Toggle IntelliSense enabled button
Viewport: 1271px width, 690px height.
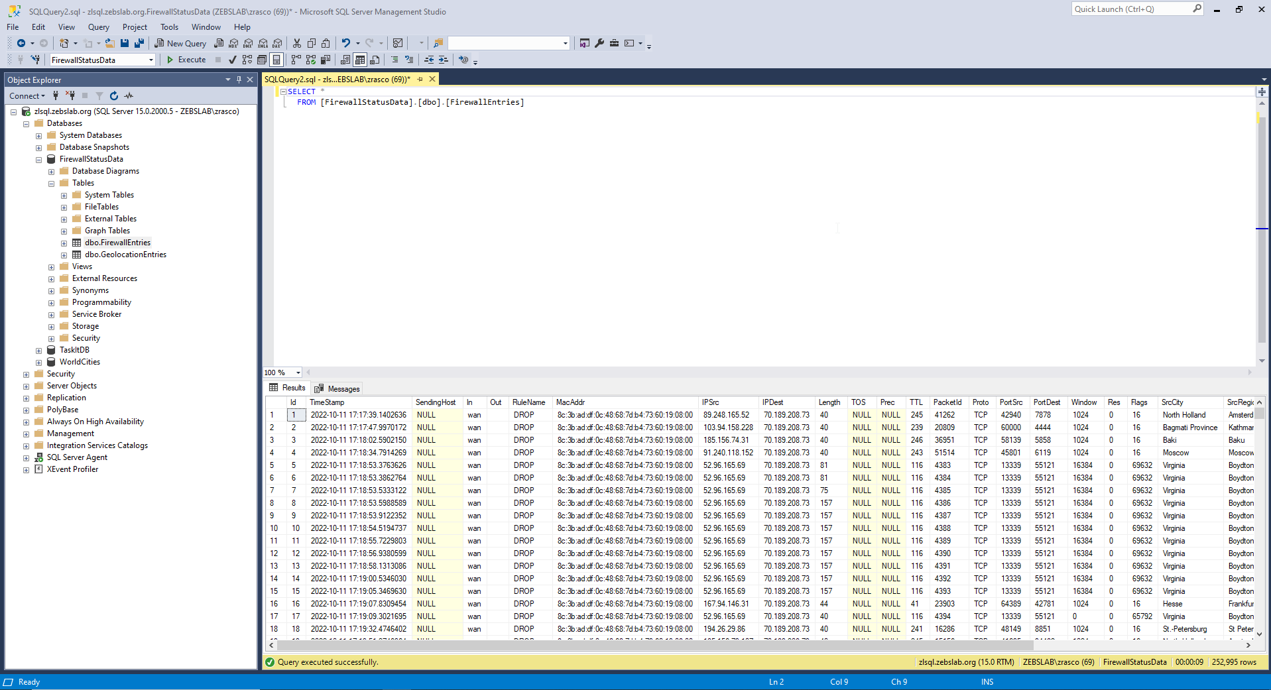tap(276, 60)
